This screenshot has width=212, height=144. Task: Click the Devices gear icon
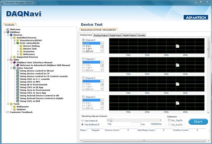tap(11, 35)
